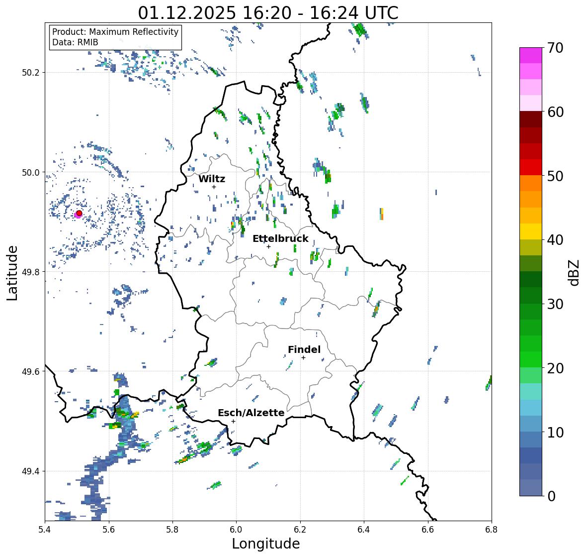Click the 20 tick on colorbar
This screenshot has height=556, width=586.
(x=555, y=368)
